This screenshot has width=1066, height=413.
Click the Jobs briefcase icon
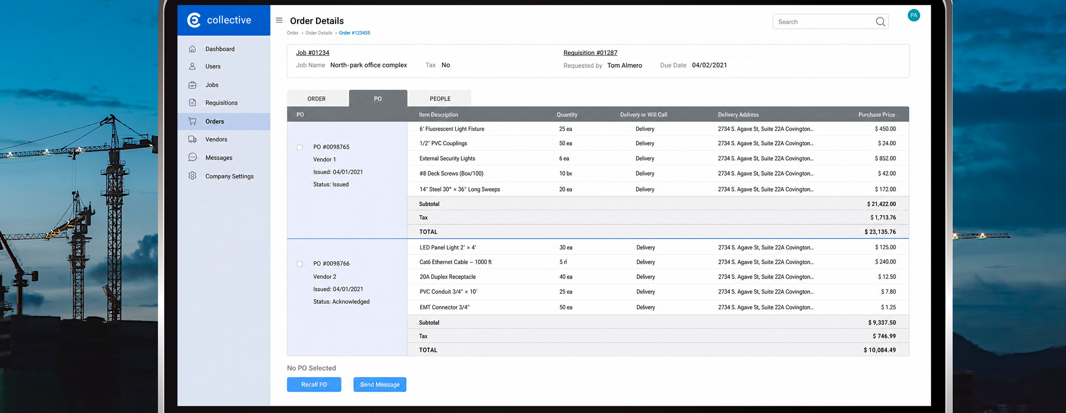[192, 85]
